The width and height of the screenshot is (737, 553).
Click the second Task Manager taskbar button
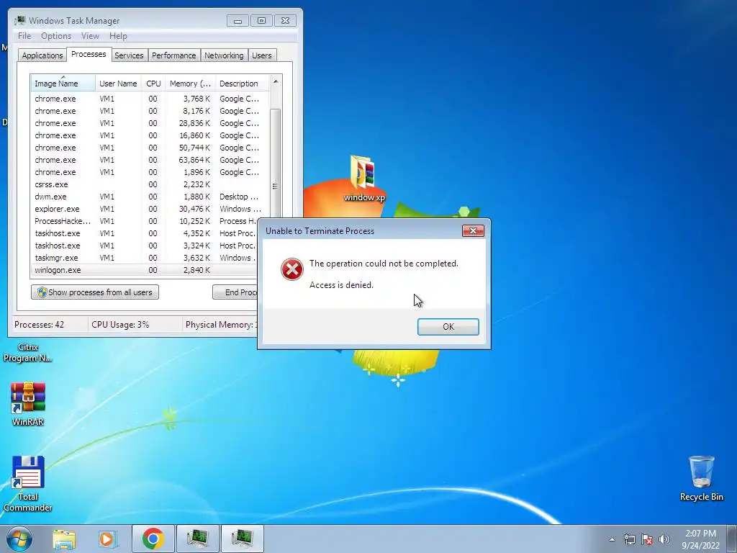(242, 539)
